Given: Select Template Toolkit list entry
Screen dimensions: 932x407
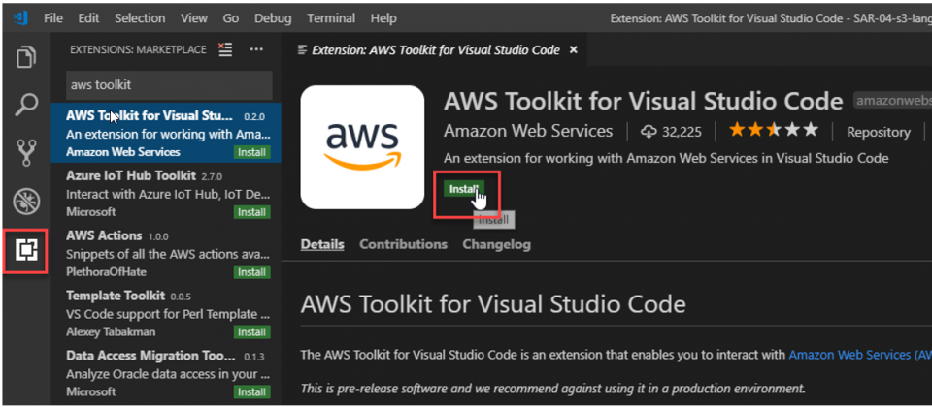Looking at the screenshot, I should click(166, 313).
